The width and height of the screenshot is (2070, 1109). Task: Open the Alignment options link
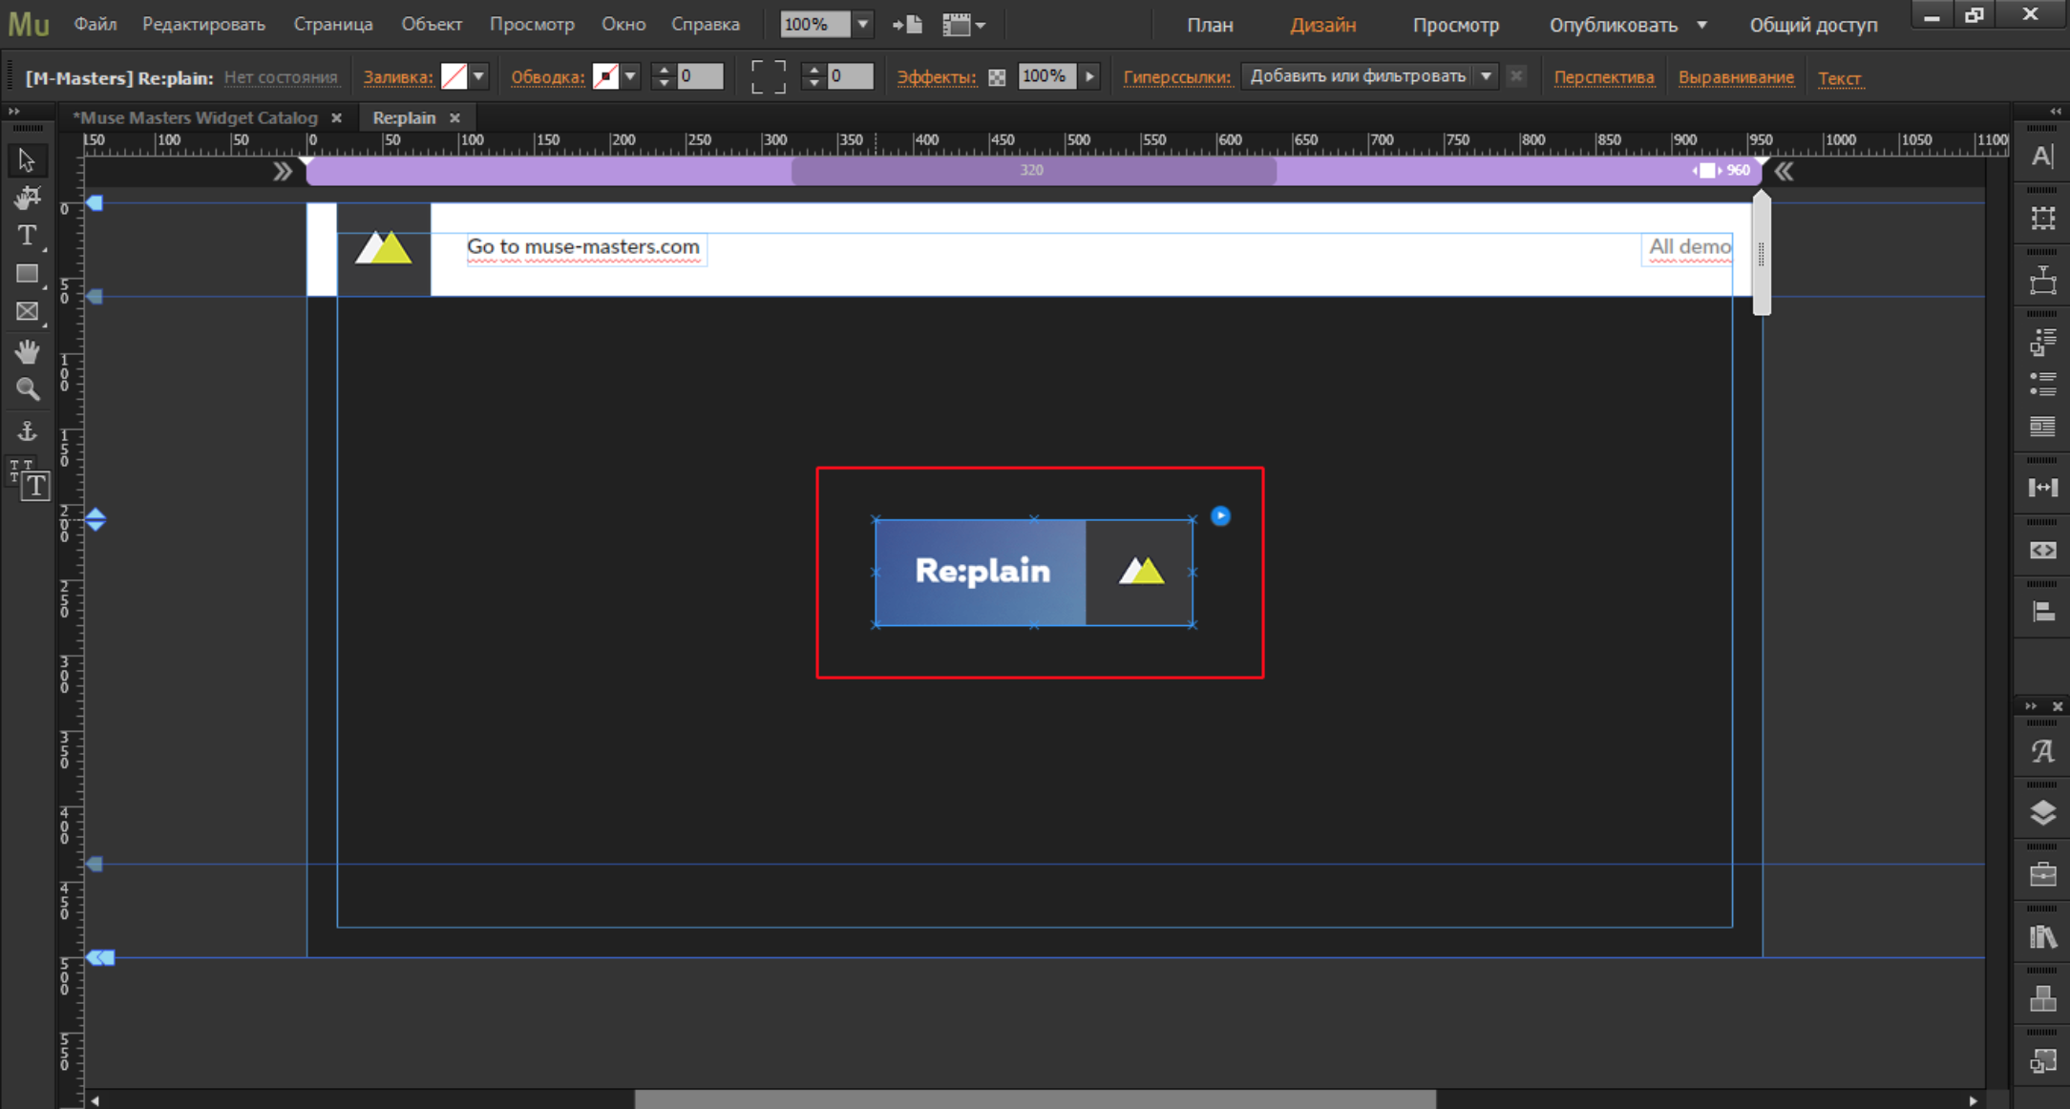[x=1735, y=77]
